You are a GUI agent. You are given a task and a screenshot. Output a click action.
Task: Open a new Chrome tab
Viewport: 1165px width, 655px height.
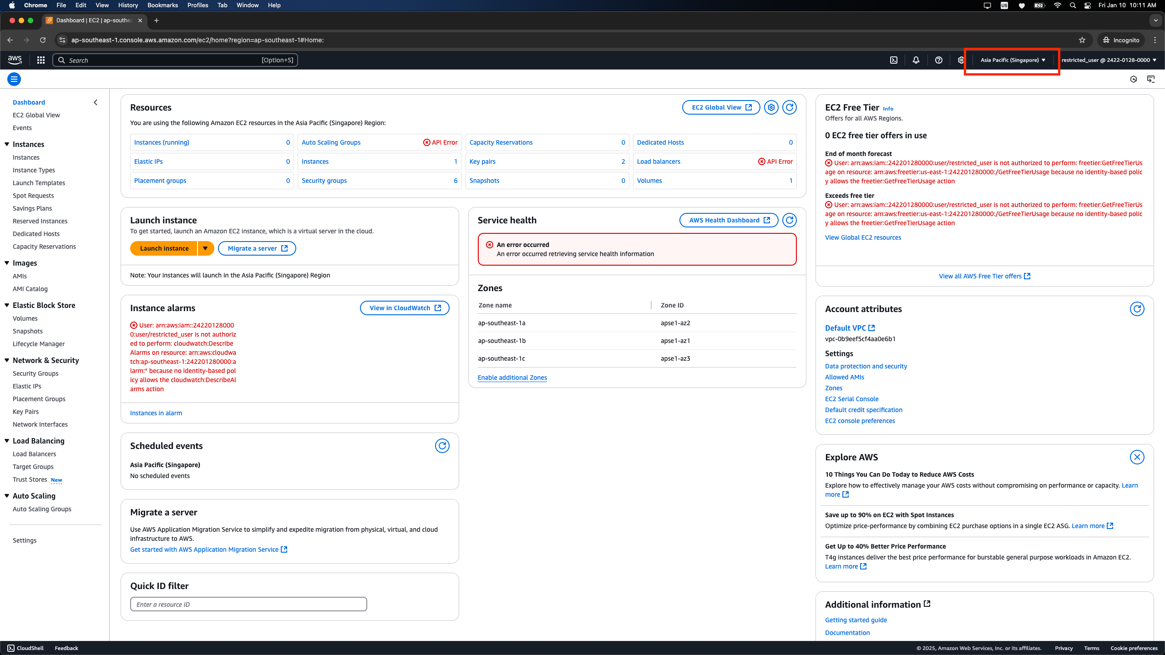pyautogui.click(x=157, y=20)
